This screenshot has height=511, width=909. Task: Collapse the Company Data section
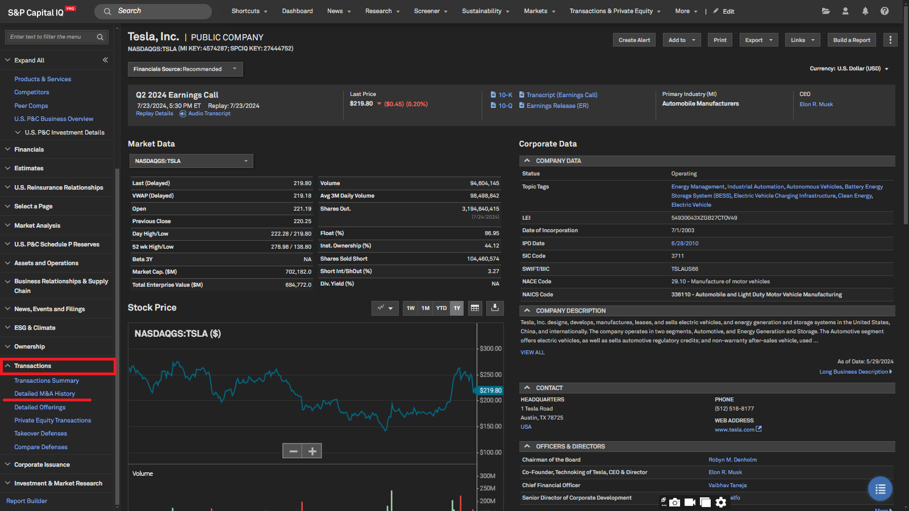527,161
